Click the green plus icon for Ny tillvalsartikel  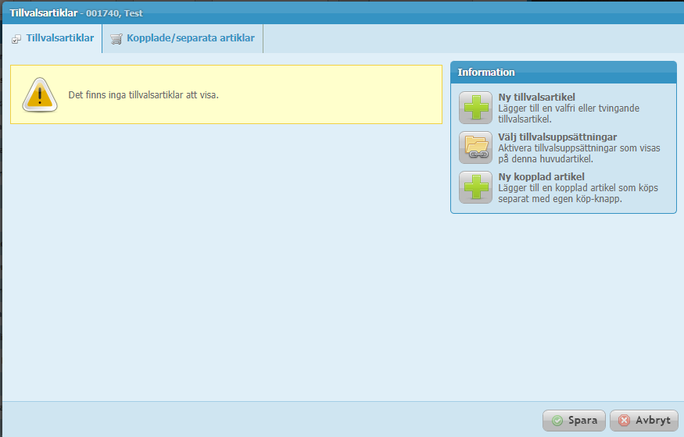475,108
